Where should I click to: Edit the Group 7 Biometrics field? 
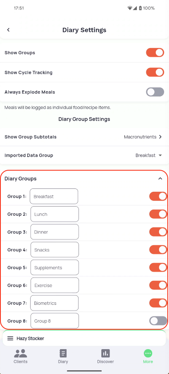[54, 303]
